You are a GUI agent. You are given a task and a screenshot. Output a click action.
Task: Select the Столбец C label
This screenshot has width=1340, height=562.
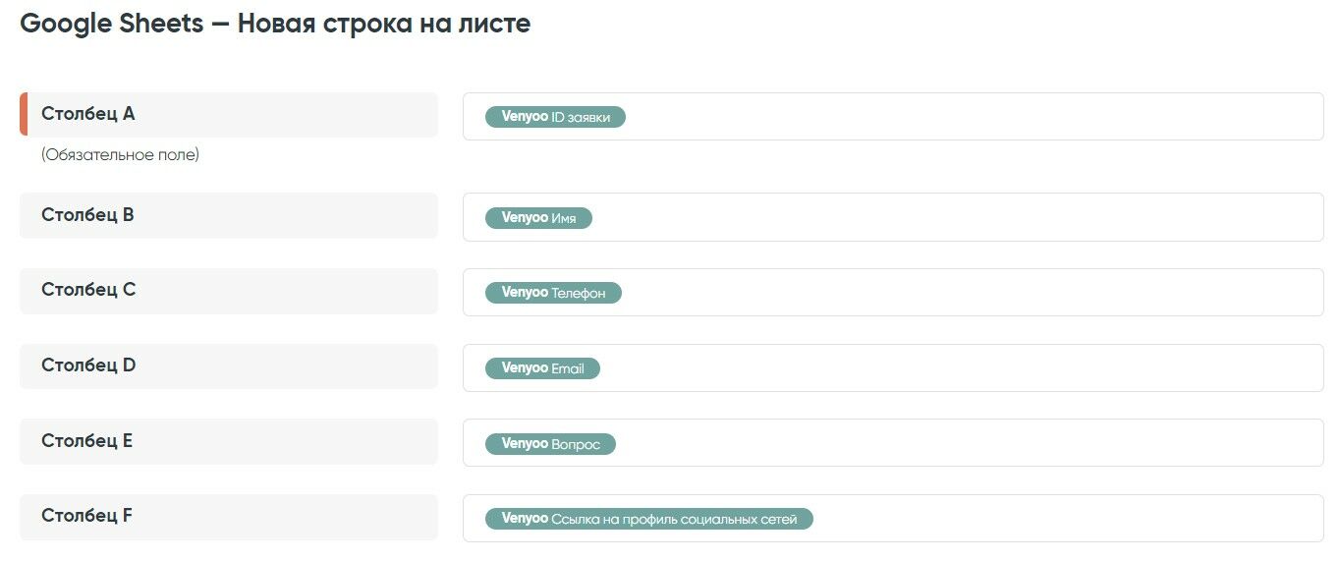[88, 290]
